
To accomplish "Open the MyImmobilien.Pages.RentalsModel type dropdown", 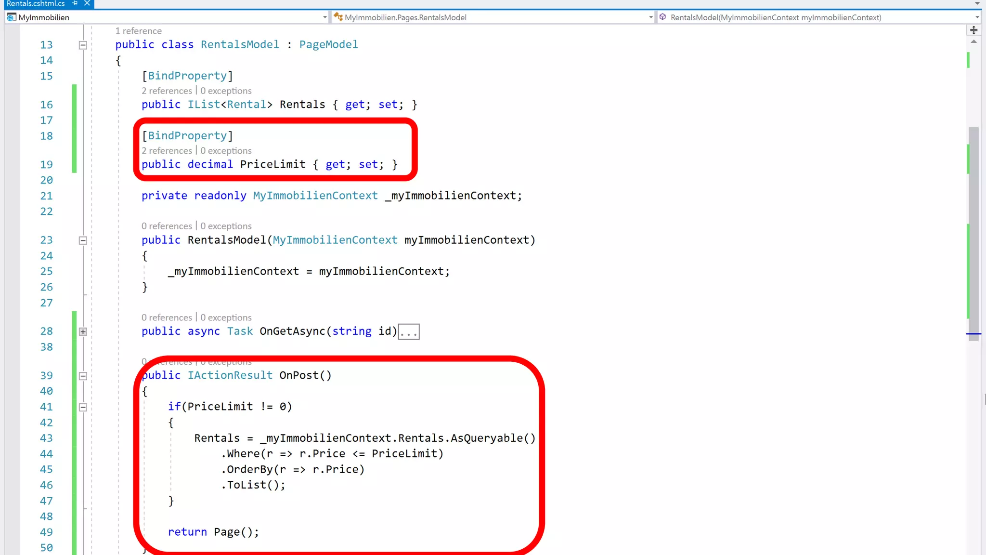I will 650,17.
